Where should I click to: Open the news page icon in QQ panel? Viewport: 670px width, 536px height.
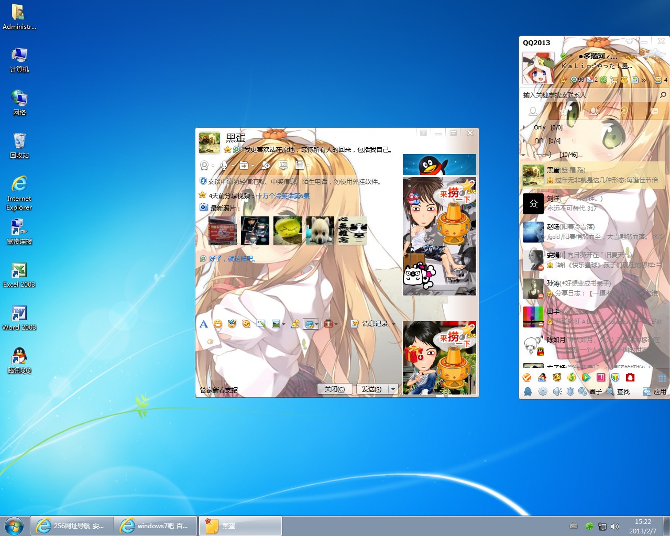(x=634, y=80)
